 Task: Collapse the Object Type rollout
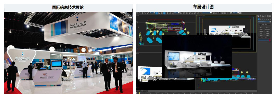tap(264, 24)
